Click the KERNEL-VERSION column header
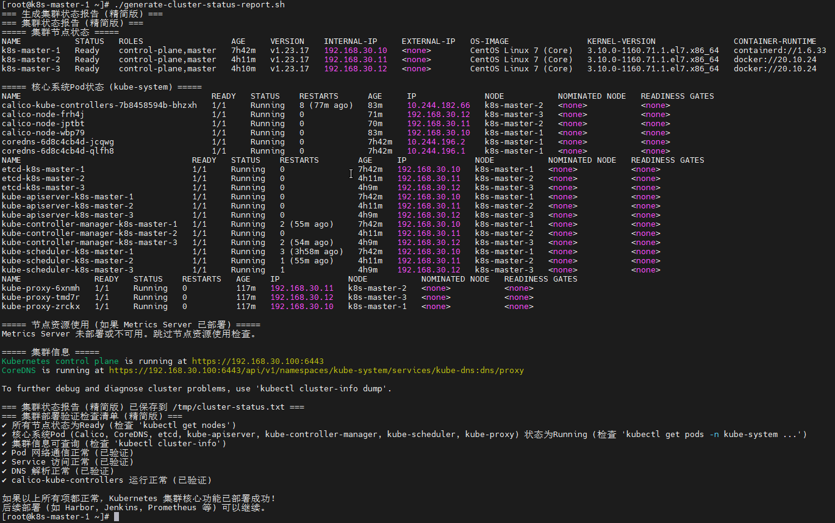 [622, 41]
